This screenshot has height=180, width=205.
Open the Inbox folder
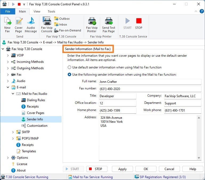pos(61,24)
